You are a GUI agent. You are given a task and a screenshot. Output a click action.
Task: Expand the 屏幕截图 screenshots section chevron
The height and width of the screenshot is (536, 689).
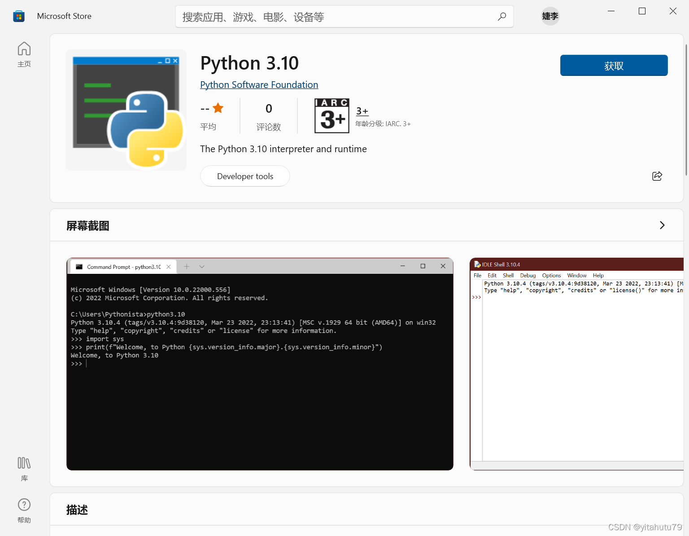click(x=662, y=225)
